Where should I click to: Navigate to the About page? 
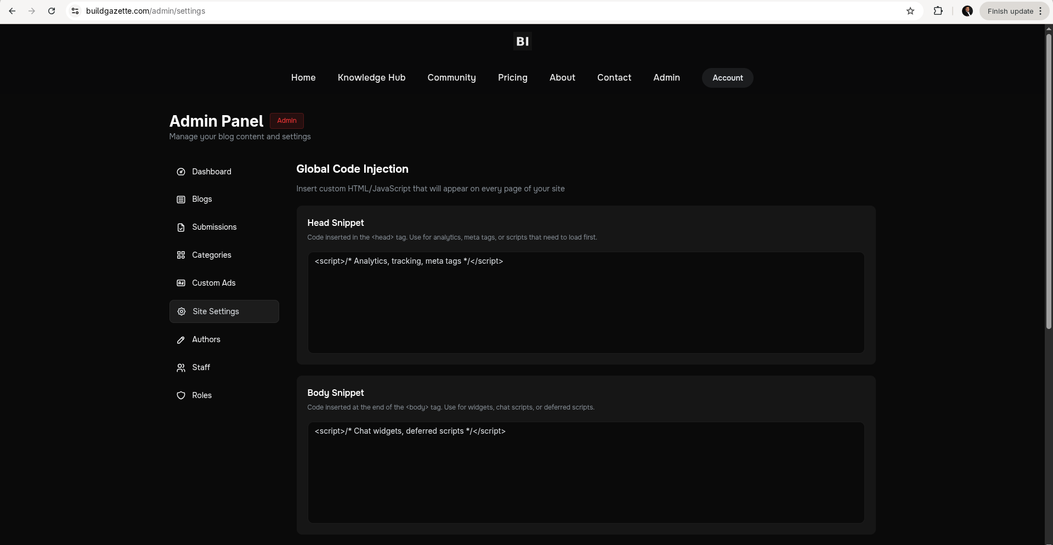(562, 78)
